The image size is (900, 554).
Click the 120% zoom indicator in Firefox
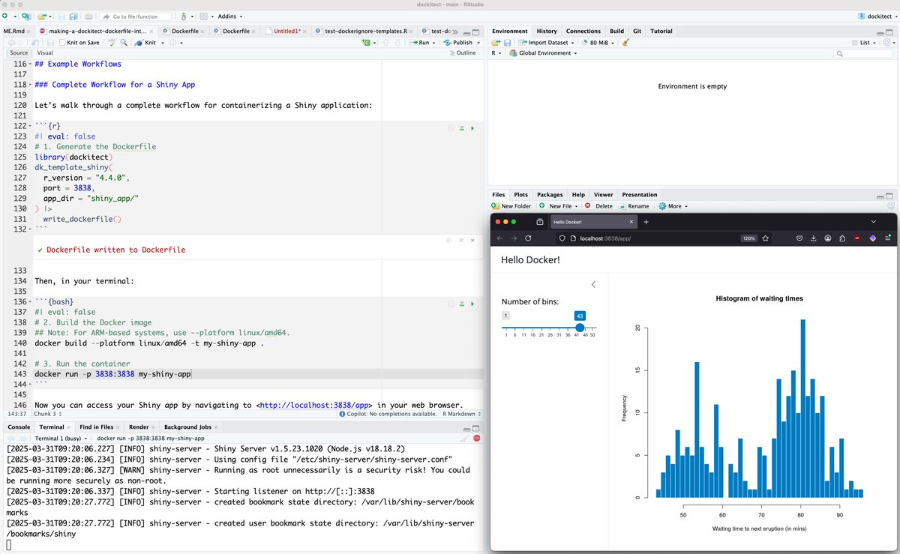(x=748, y=238)
